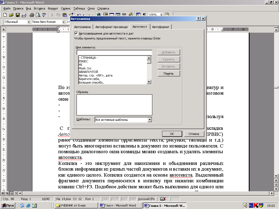Click the RU language indicator in tray
The width and height of the screenshot is (279, 209).
[251, 205]
